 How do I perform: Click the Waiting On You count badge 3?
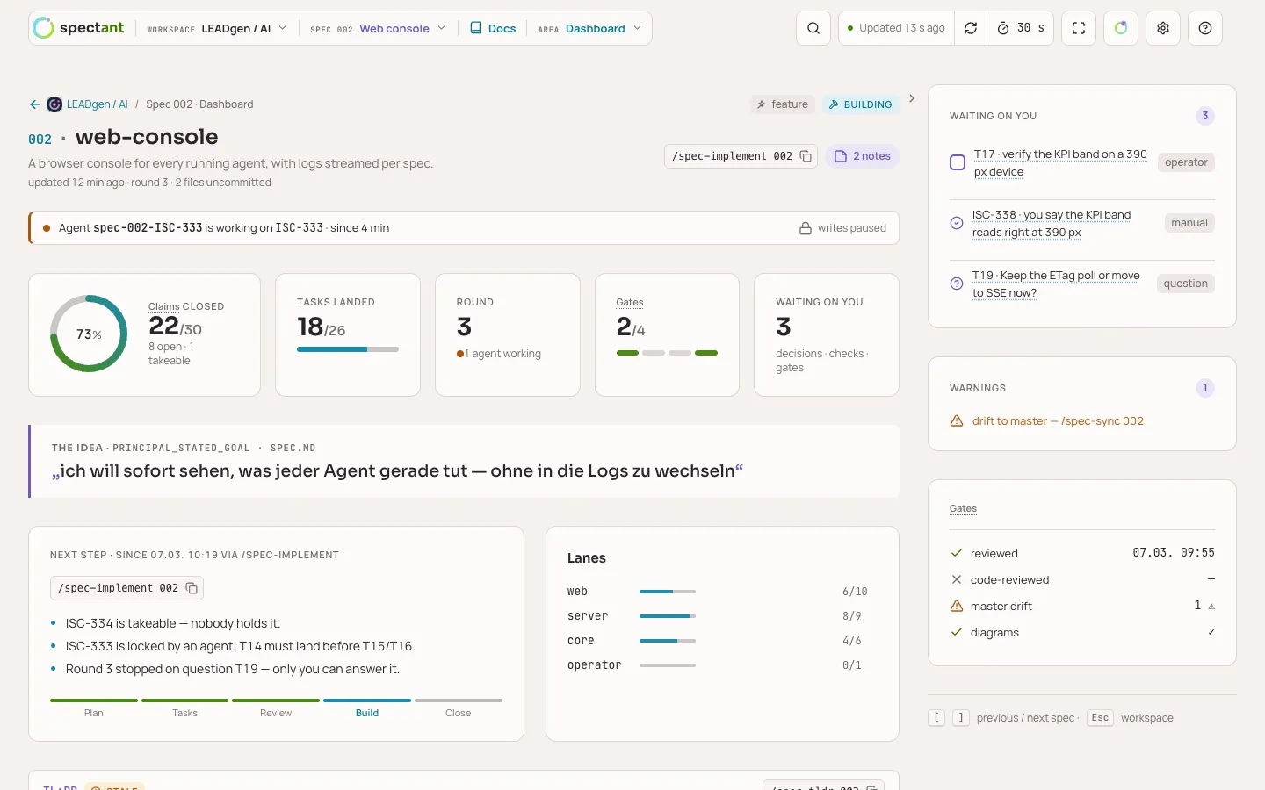tap(1205, 116)
